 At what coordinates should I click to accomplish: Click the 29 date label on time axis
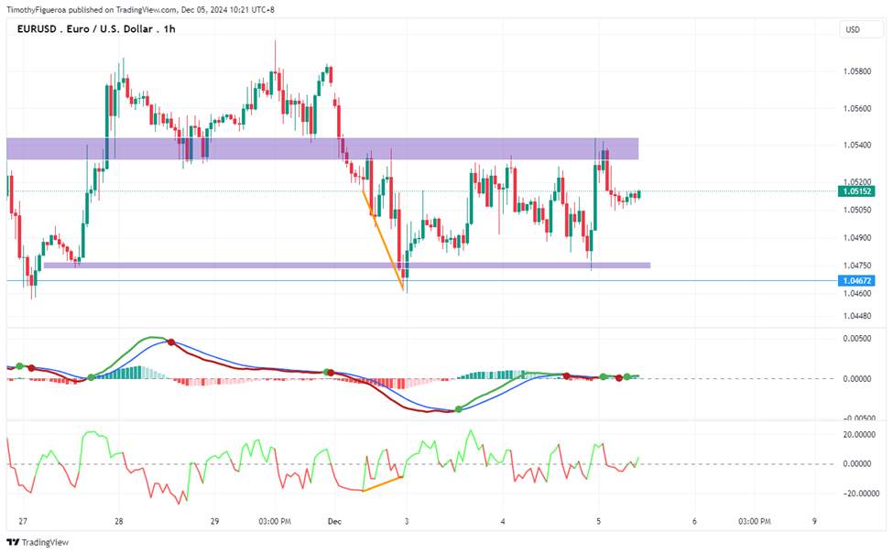point(214,522)
